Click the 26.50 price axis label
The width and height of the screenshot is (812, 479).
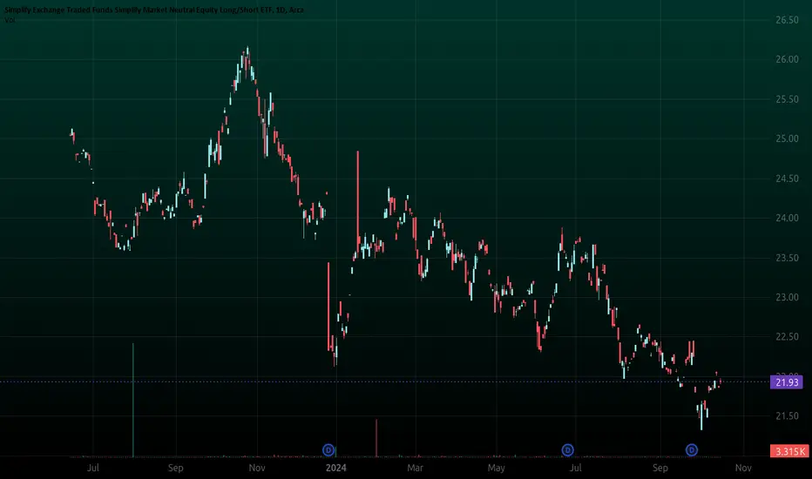(x=787, y=20)
